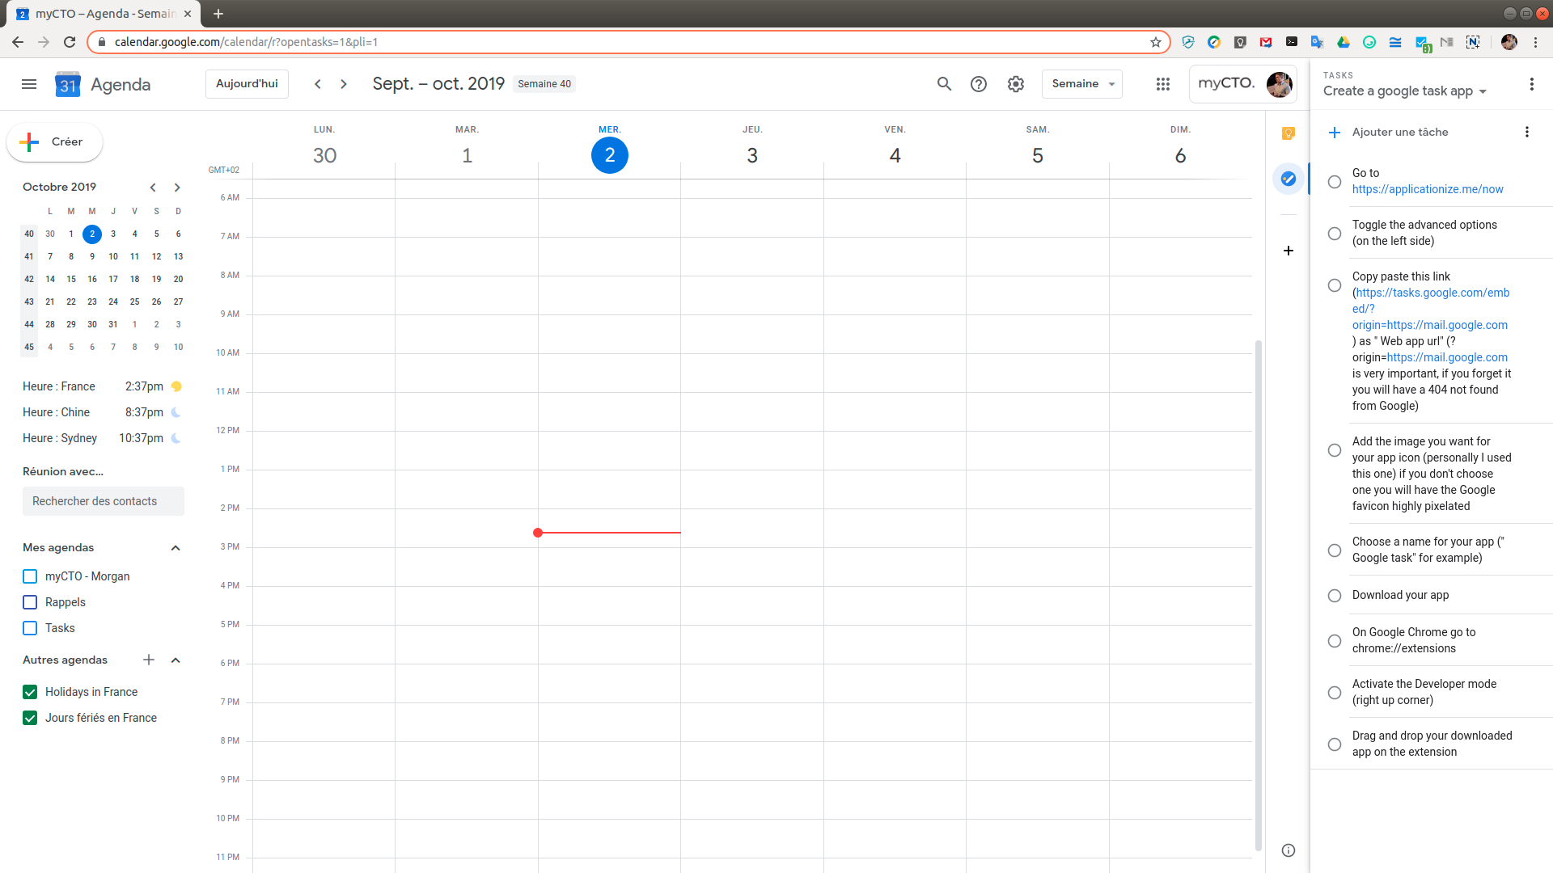Click Ajouter une tâche
Screen dimensions: 1553x873
click(x=1400, y=132)
